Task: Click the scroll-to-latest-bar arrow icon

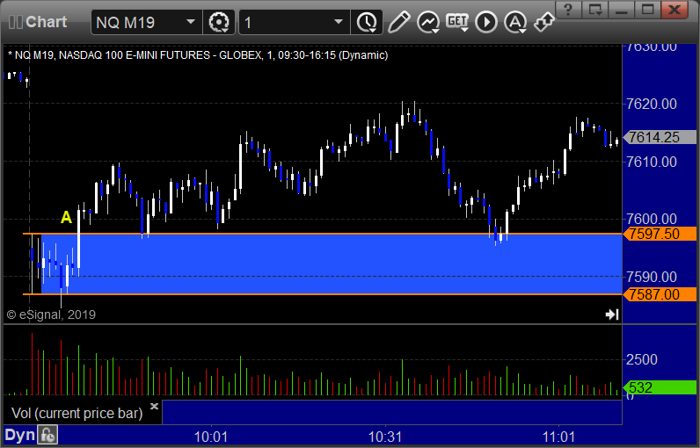Action: [612, 314]
